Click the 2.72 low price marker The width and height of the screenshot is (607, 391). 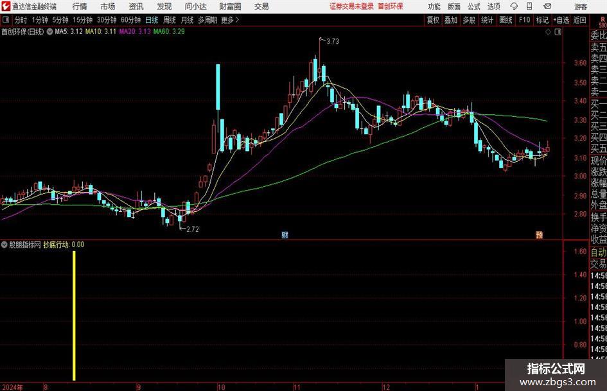[193, 229]
